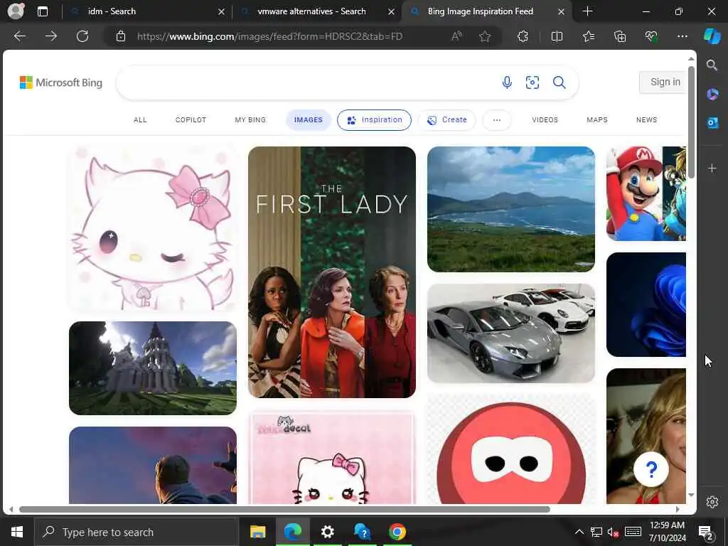Close the vmware alternatives tab
The image size is (728, 546).
click(x=392, y=11)
